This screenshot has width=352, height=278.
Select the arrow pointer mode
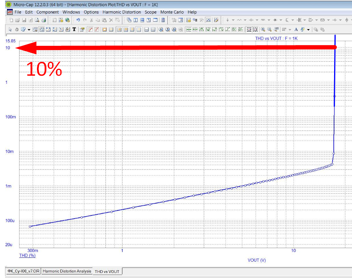[10, 30]
